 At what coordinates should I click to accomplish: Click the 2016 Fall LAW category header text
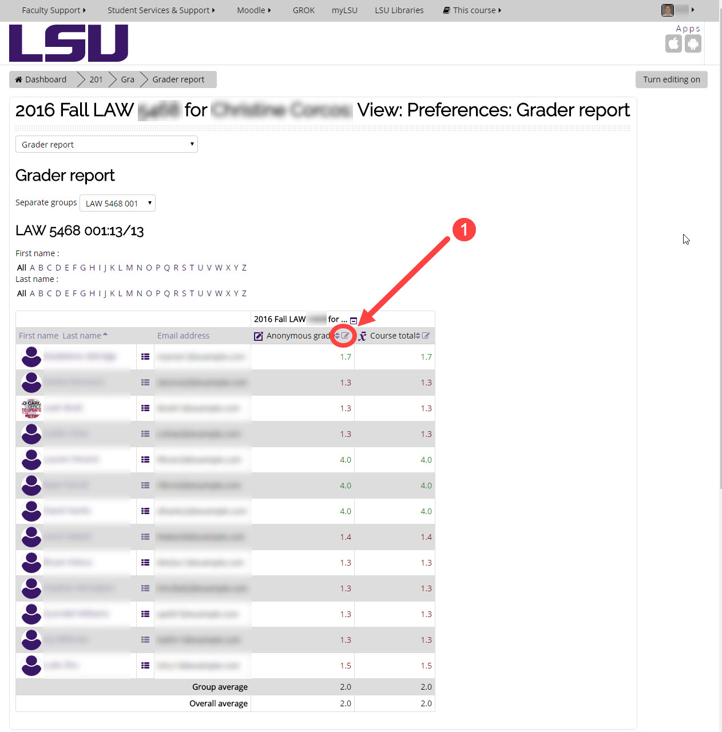300,319
